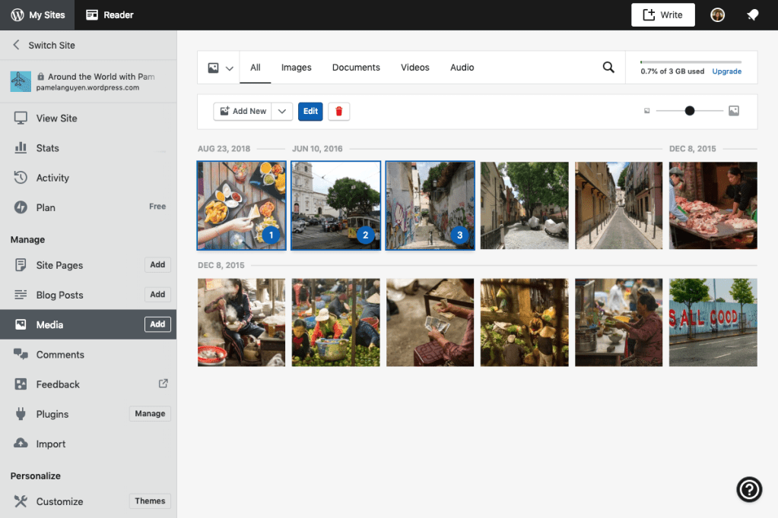The image size is (778, 518).
Task: Deselect the tram photo numbered 2
Action: tap(335, 205)
